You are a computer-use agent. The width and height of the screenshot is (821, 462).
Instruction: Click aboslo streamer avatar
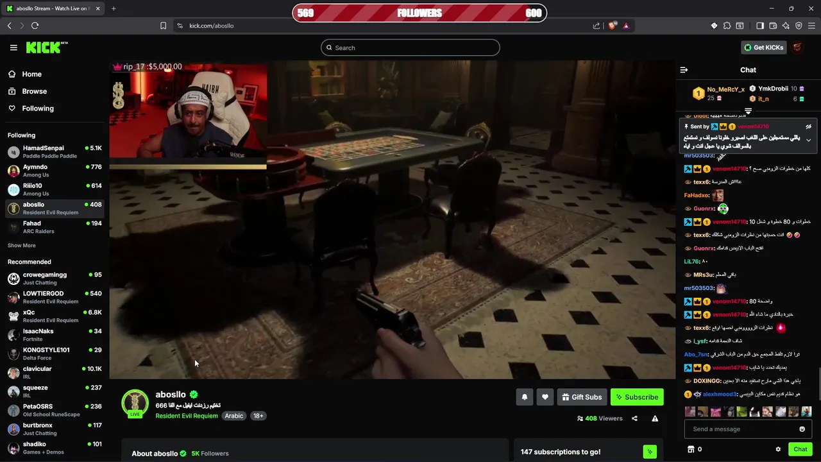135,403
